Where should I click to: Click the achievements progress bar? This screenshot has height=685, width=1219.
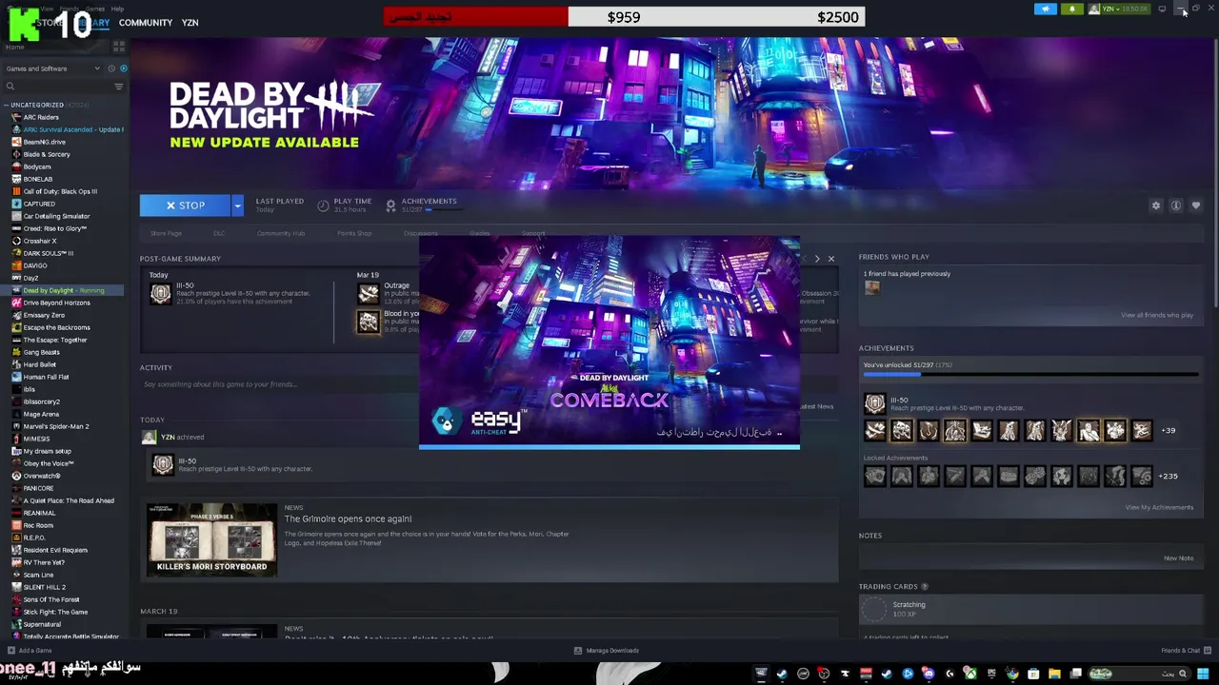(x=1030, y=375)
